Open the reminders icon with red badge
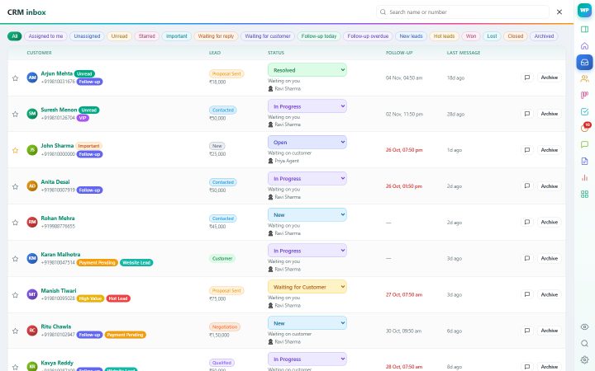Image resolution: width=595 pixels, height=371 pixels. [x=586, y=127]
